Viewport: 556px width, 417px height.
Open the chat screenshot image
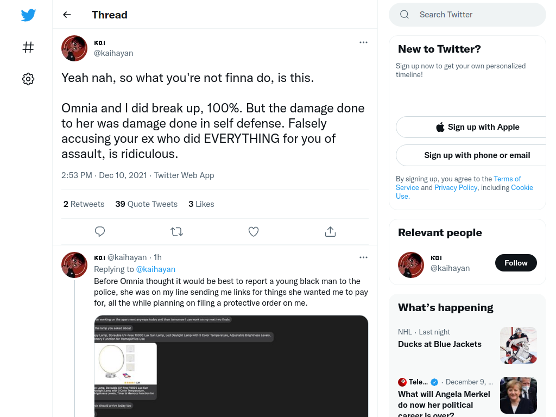231,366
